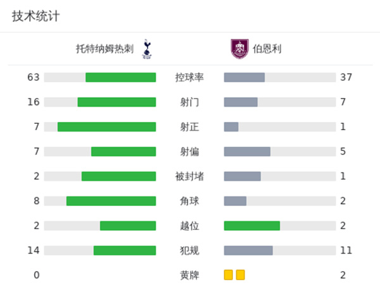
Task: Select the 被封堵 stat label
Action: point(189,176)
